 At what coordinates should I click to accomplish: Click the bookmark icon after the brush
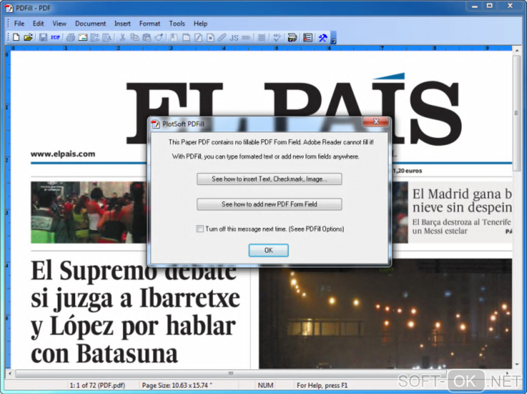click(x=174, y=37)
